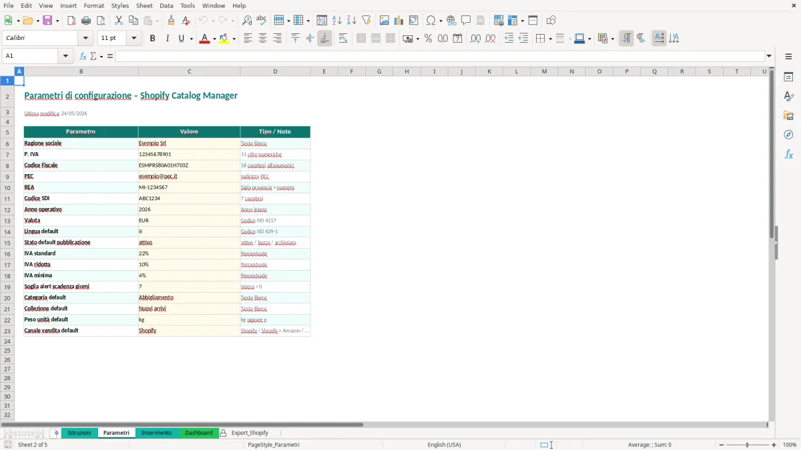Open the sidebar Gallery panel
Image resolution: width=801 pixels, height=450 pixels.
point(788,115)
